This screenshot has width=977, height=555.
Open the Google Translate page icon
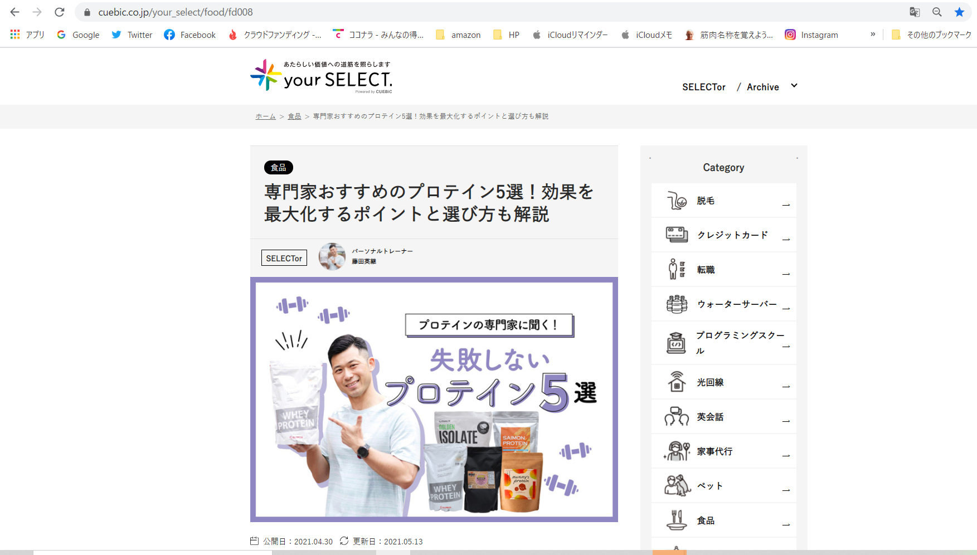915,12
